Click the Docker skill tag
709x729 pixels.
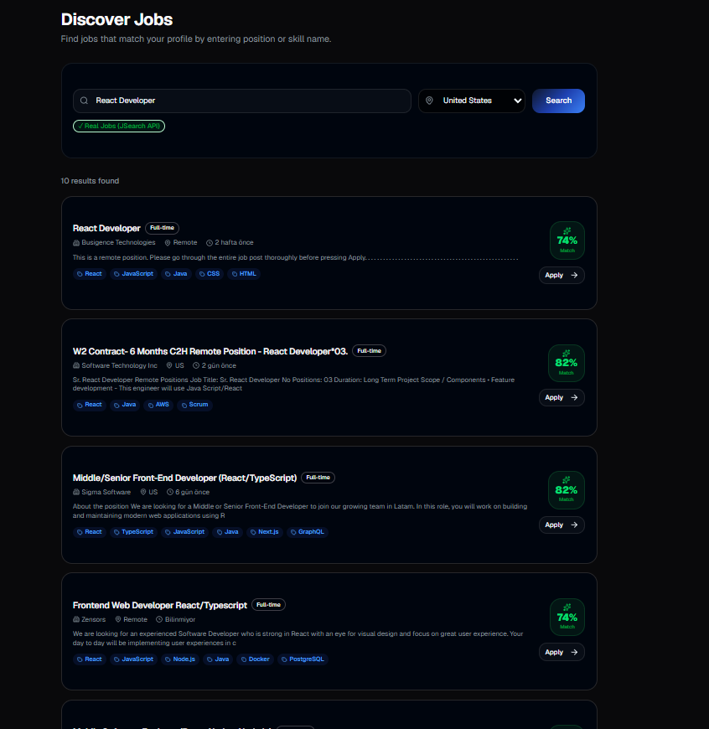pos(256,659)
